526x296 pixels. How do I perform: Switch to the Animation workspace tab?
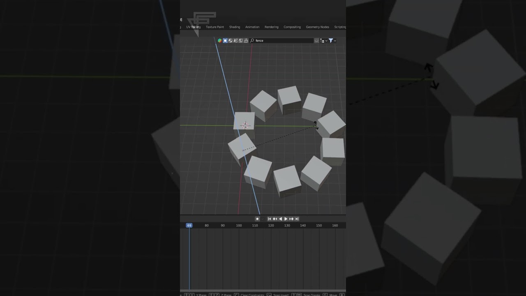click(252, 27)
